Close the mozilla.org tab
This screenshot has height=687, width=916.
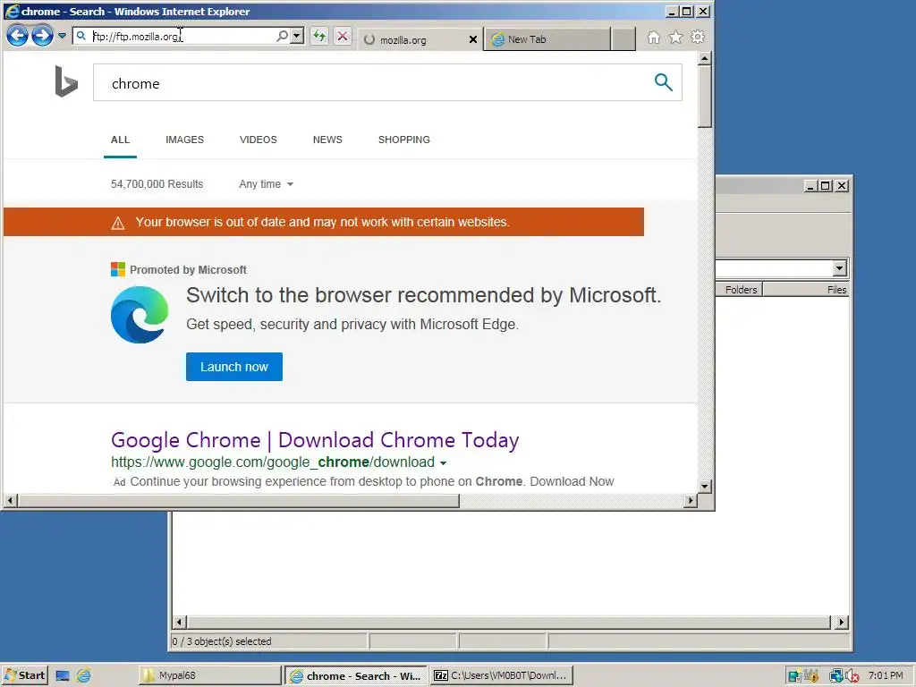473,39
